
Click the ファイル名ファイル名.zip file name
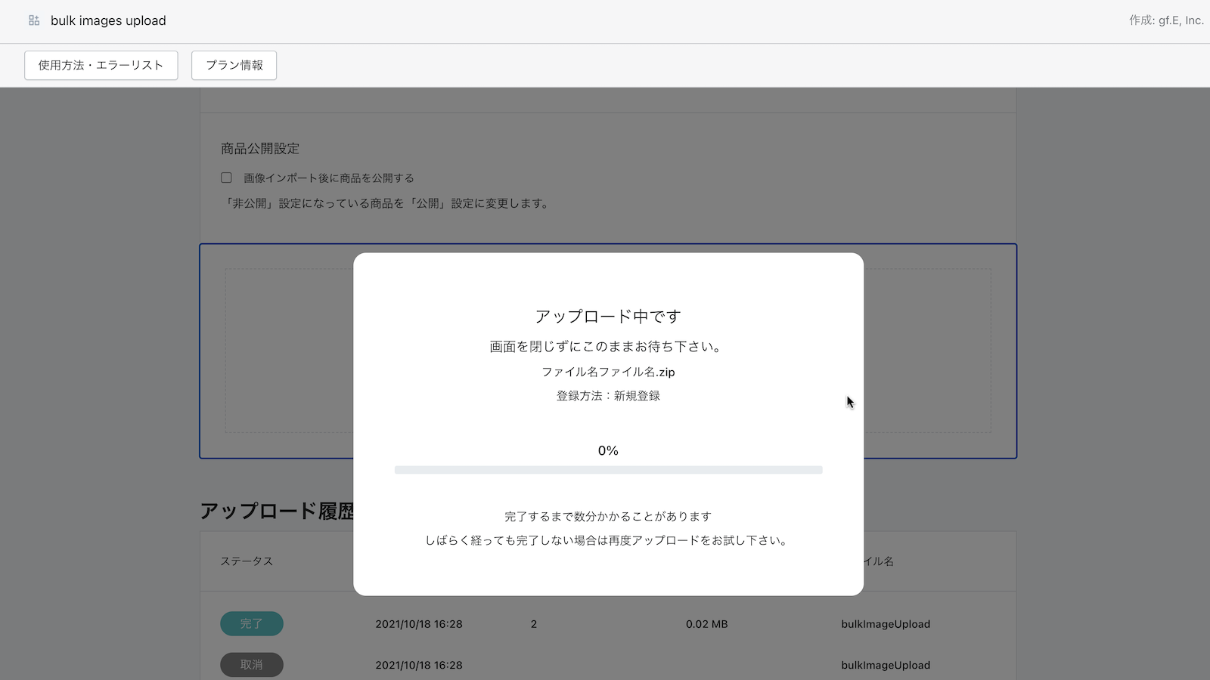click(608, 372)
